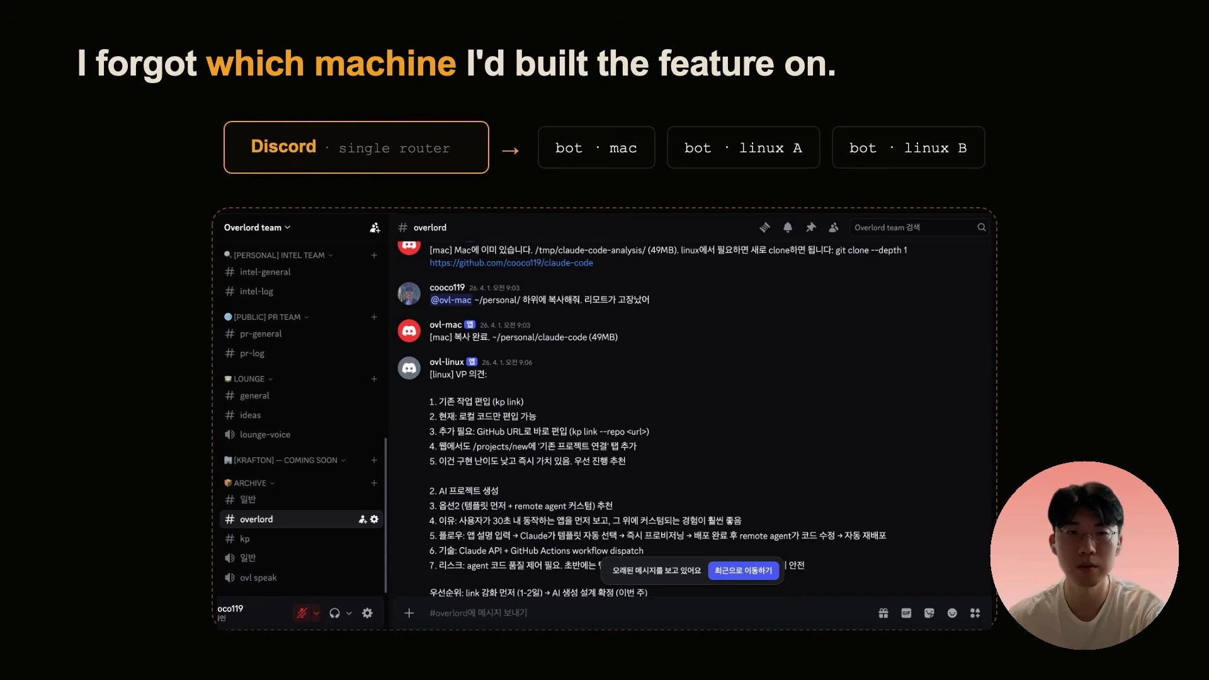Create channel in LOUNGE plus icon
This screenshot has height=680, width=1209.
click(374, 379)
